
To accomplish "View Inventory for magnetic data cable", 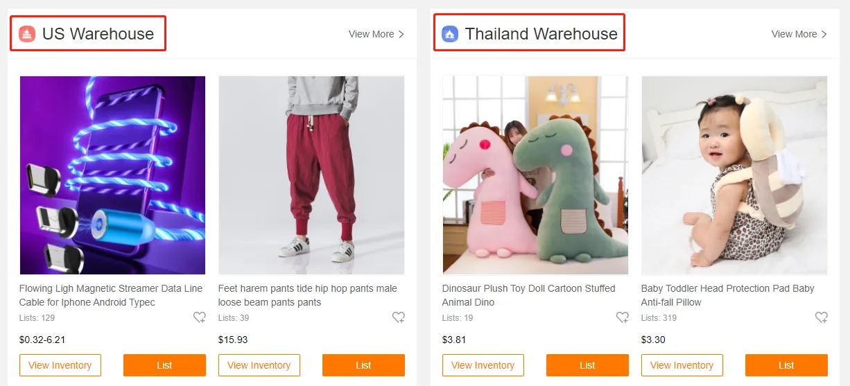I will click(x=60, y=365).
